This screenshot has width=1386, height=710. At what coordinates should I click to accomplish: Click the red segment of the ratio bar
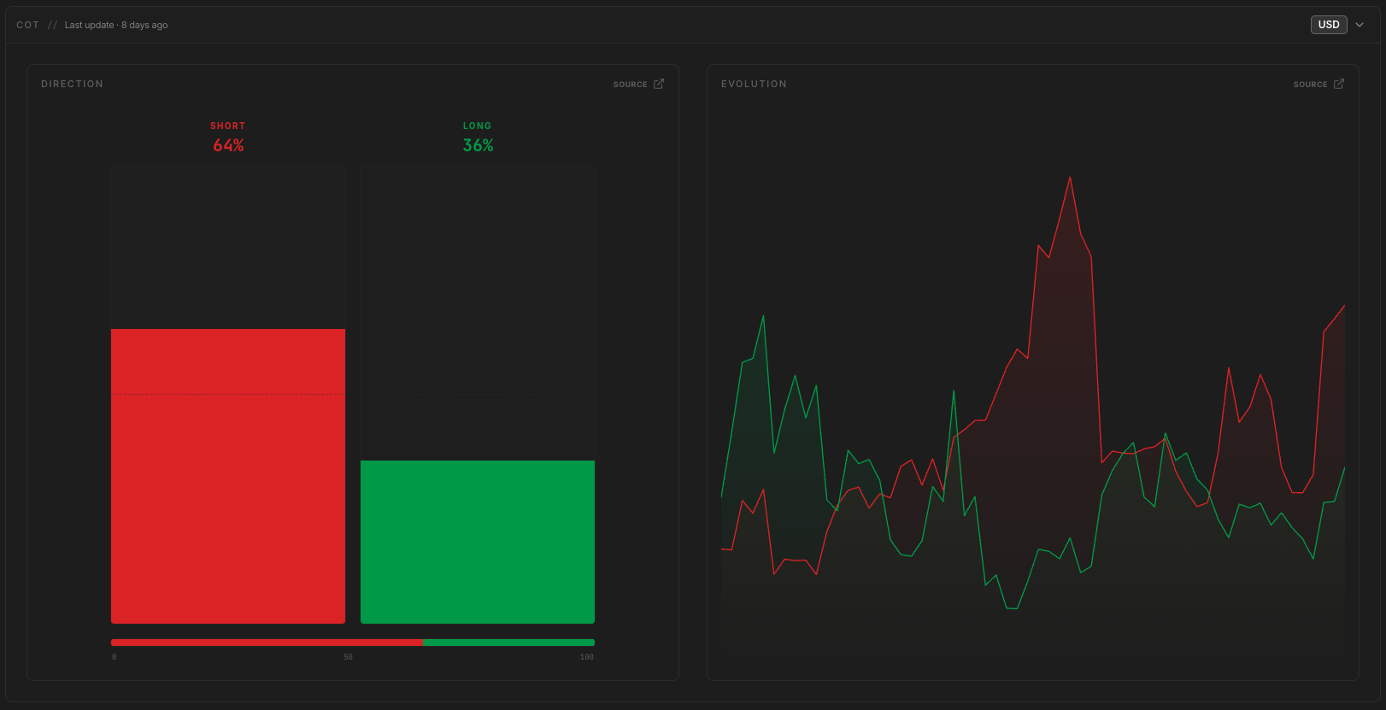point(267,643)
